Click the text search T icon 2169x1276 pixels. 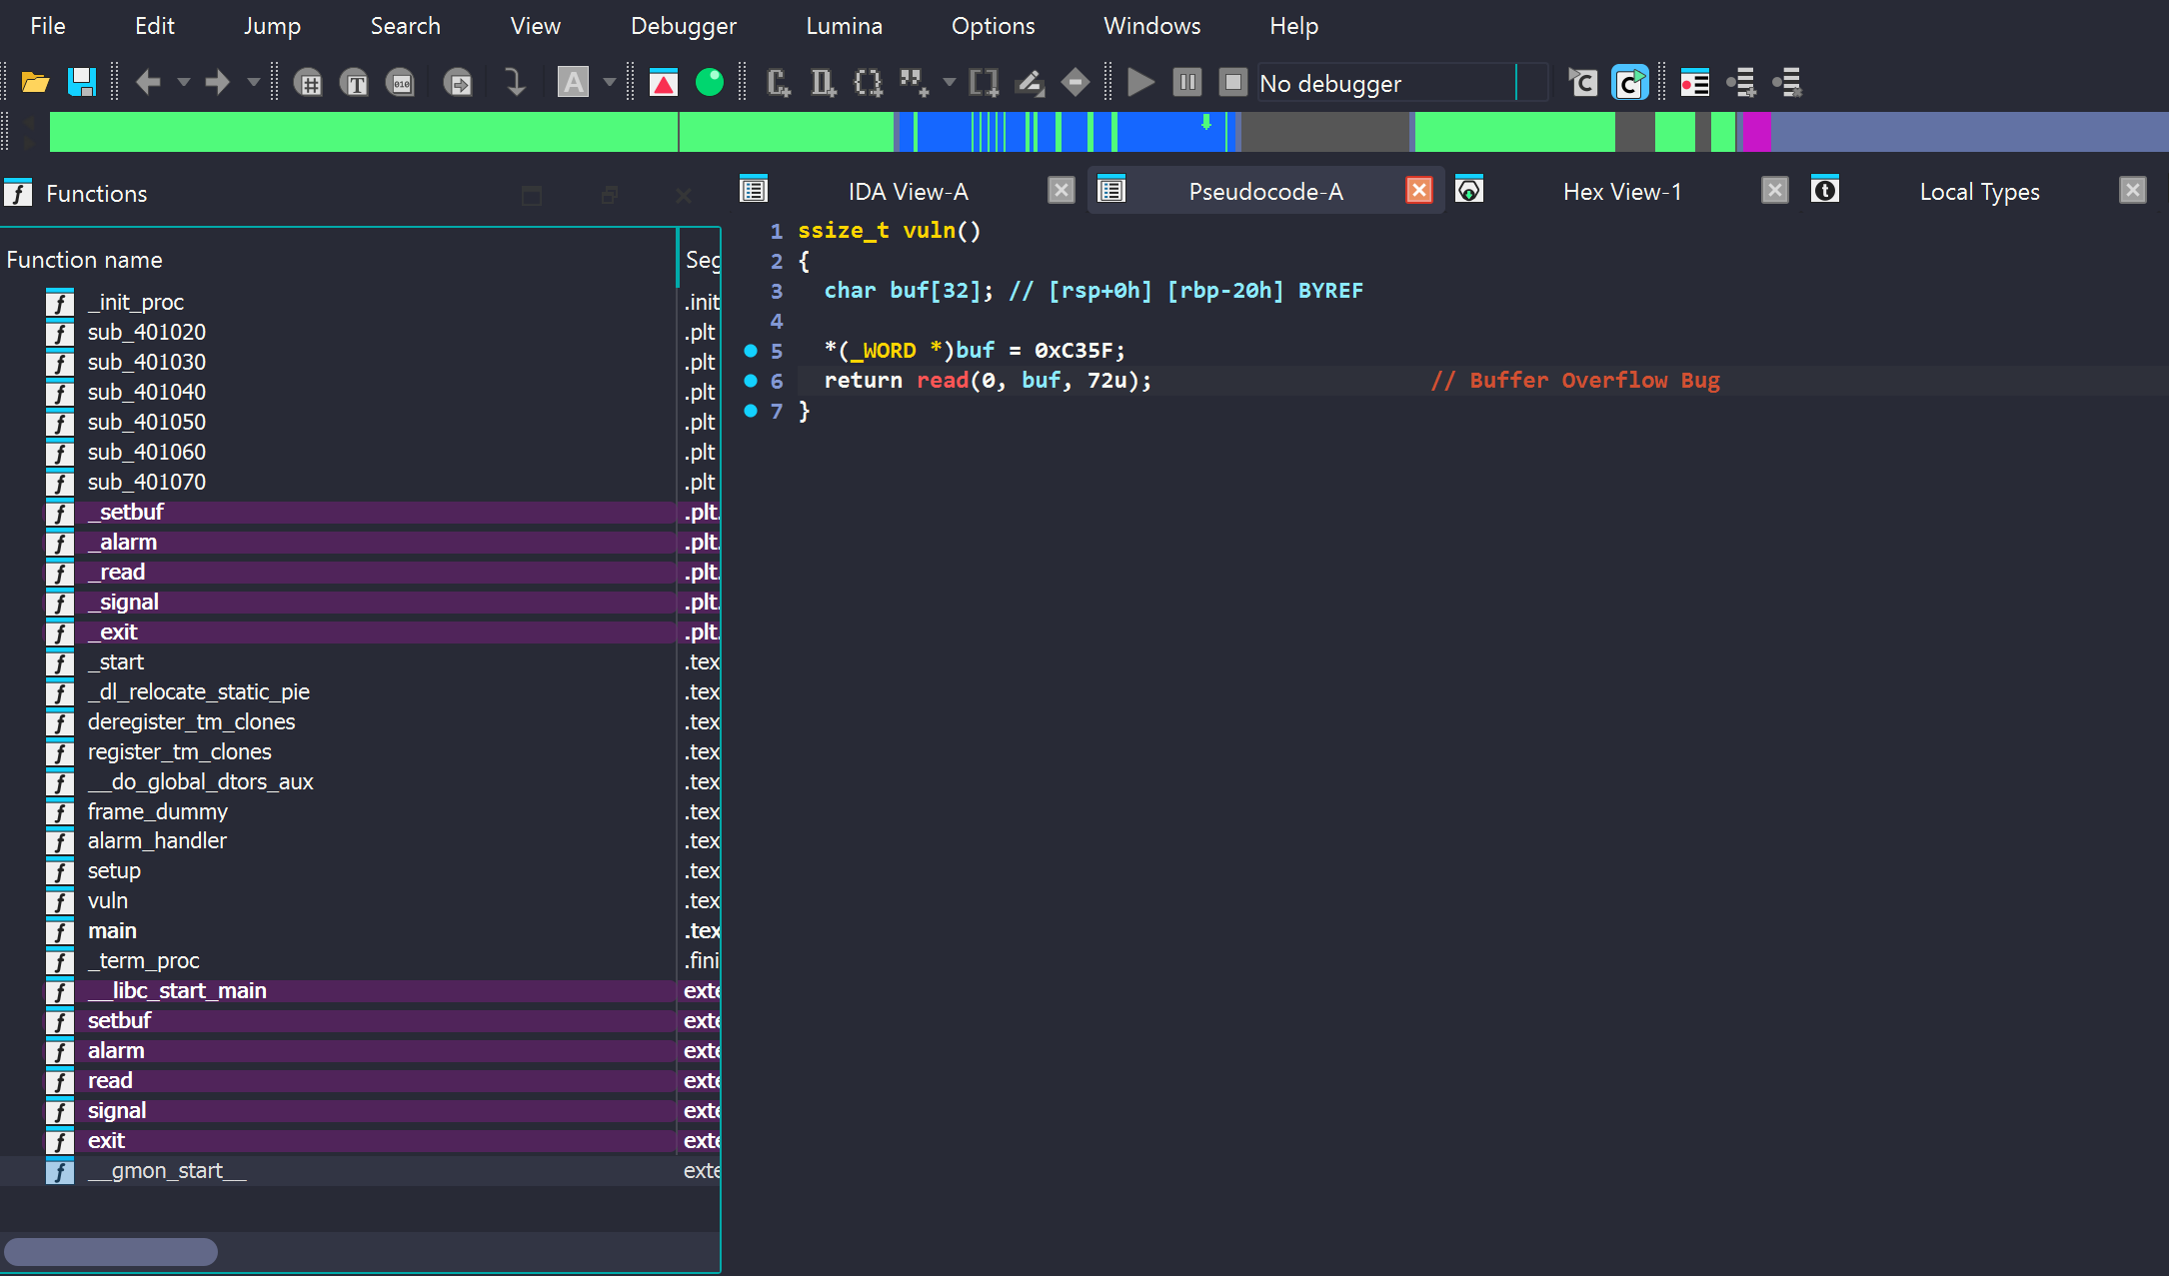click(x=355, y=83)
